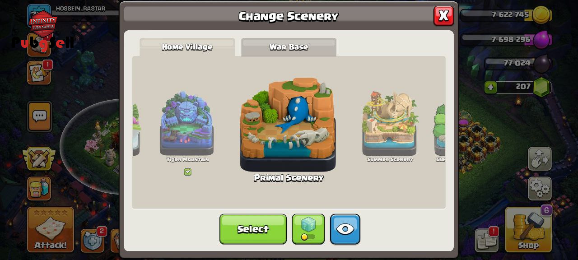Viewport: 578px width, 260px height.
Task: Tap the Attack! map button
Action: 51,229
